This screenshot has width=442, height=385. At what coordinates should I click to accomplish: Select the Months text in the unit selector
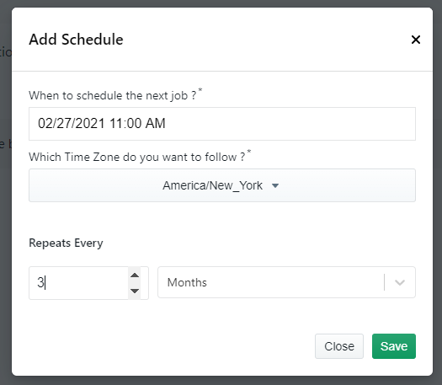click(187, 282)
